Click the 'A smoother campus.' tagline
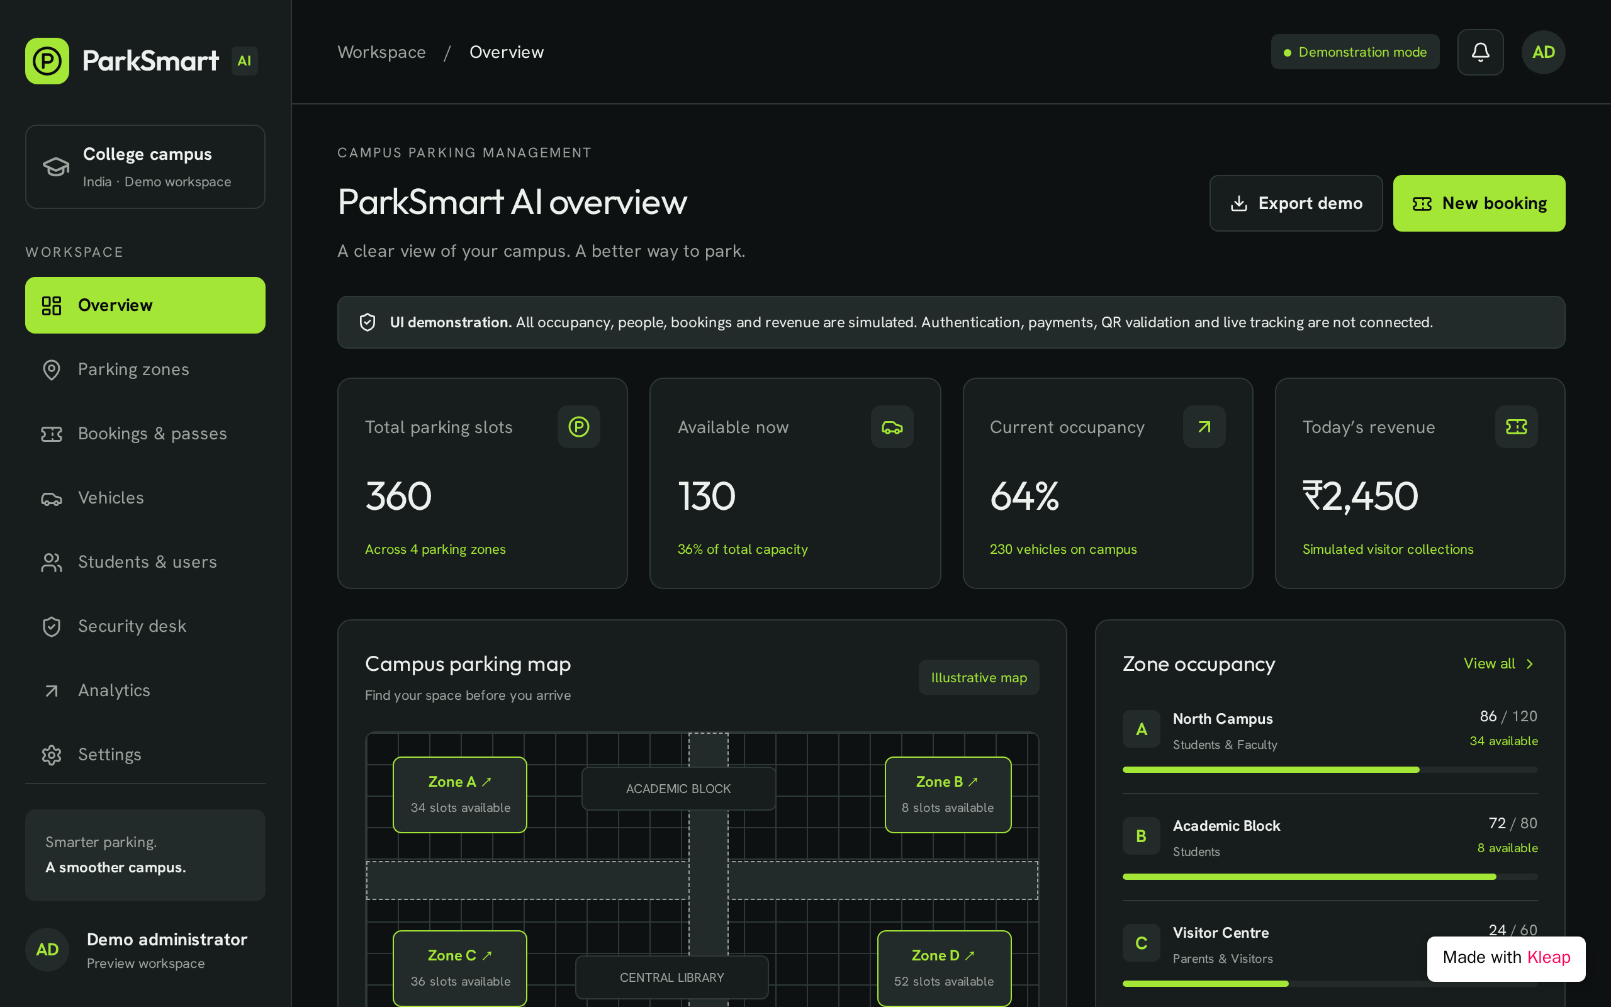 click(x=116, y=867)
